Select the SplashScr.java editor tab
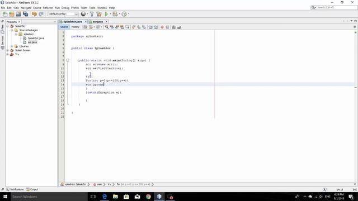The height and width of the screenshot is (201, 358). [73, 22]
